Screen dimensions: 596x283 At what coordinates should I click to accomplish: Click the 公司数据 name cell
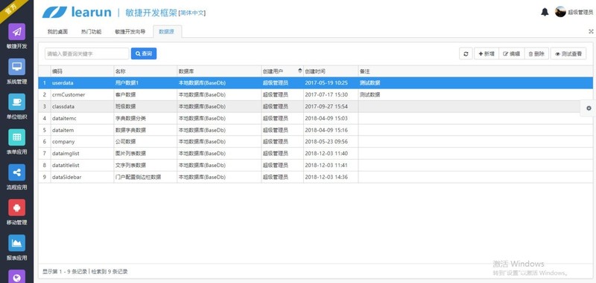coord(145,142)
